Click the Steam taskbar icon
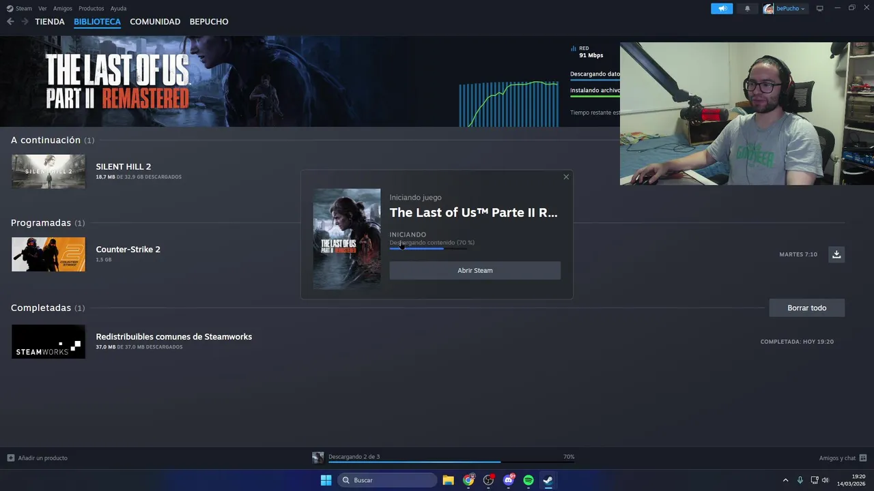Viewport: 874px width, 491px height. [x=548, y=480]
